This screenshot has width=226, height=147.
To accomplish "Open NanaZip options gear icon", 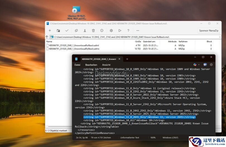I will click(111, 30).
